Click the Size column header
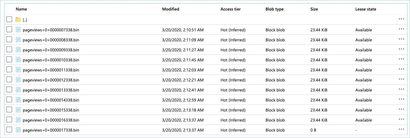This screenshot has width=410, height=138. click(x=314, y=9)
